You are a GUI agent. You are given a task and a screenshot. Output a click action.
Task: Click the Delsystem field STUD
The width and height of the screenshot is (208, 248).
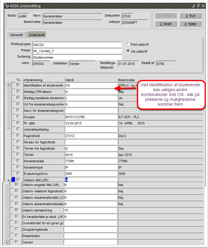128,16
